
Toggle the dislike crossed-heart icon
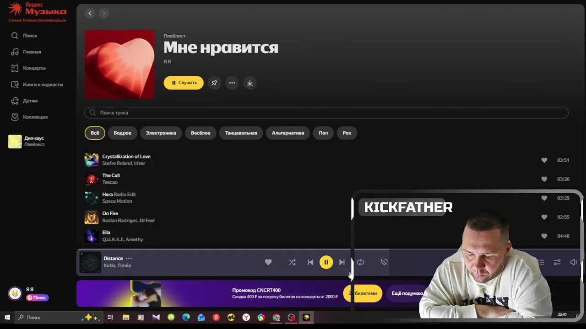coord(384,262)
